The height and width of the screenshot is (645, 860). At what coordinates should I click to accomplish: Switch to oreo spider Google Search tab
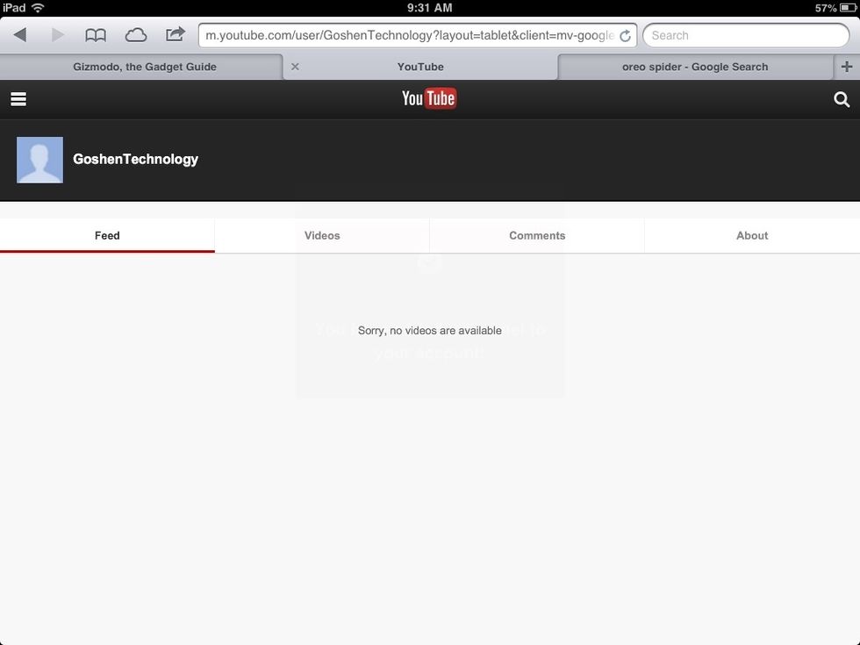click(x=695, y=67)
